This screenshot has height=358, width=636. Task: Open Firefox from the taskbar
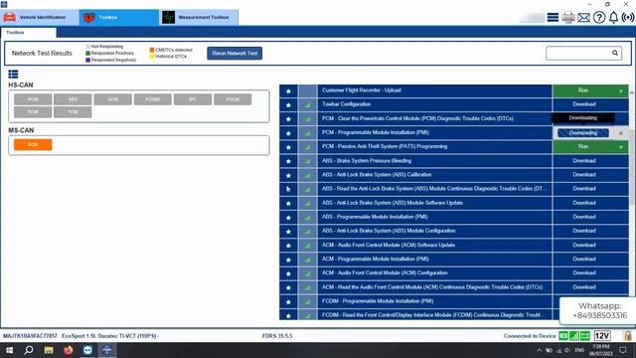pyautogui.click(x=69, y=350)
